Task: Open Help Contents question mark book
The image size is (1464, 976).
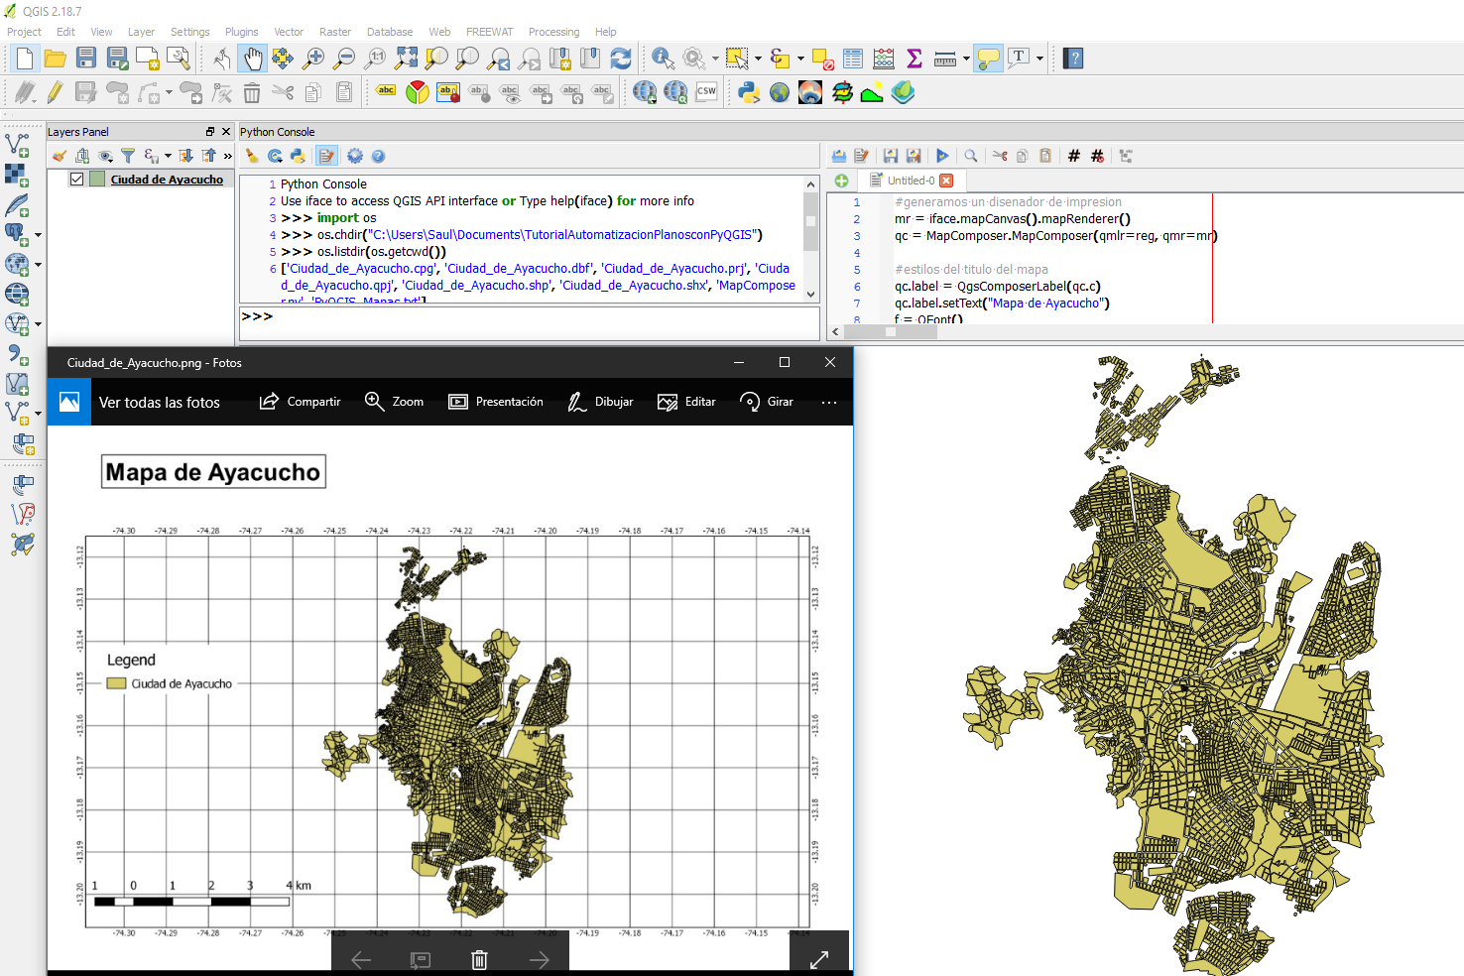Action: click(x=1073, y=59)
